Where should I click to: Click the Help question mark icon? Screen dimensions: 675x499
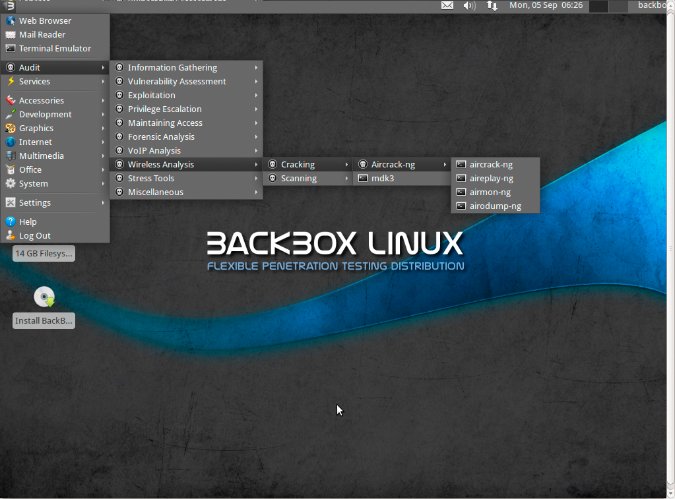coord(11,221)
